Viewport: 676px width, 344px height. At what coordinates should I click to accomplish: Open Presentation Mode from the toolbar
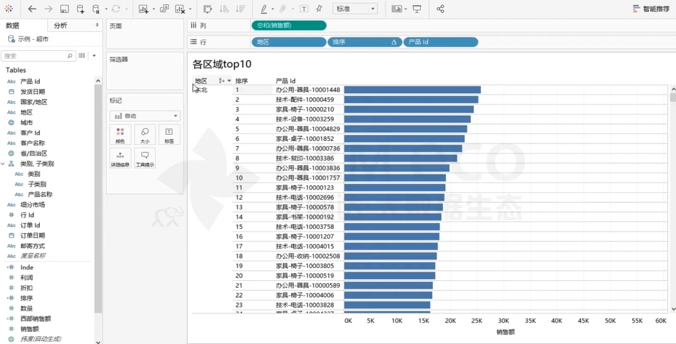417,9
